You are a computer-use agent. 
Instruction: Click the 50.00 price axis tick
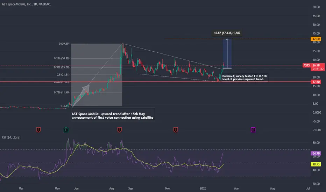coord(316,25)
